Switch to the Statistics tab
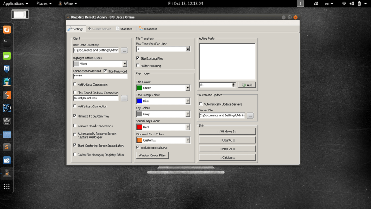 124,29
